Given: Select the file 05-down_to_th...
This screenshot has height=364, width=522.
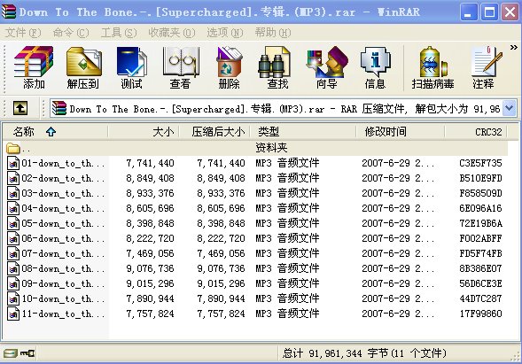Looking at the screenshot, I should tap(256, 223).
